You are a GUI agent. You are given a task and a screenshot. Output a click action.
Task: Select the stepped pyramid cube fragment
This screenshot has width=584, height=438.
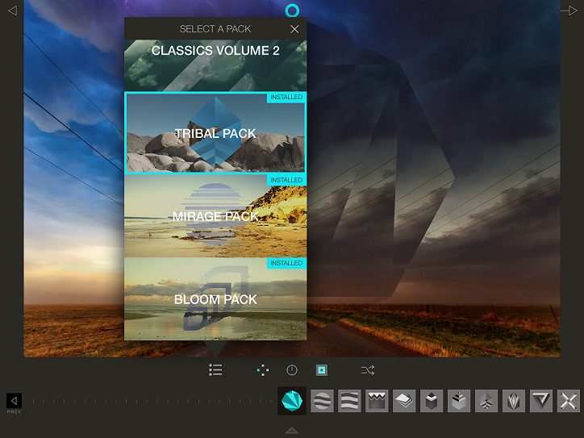(x=459, y=401)
